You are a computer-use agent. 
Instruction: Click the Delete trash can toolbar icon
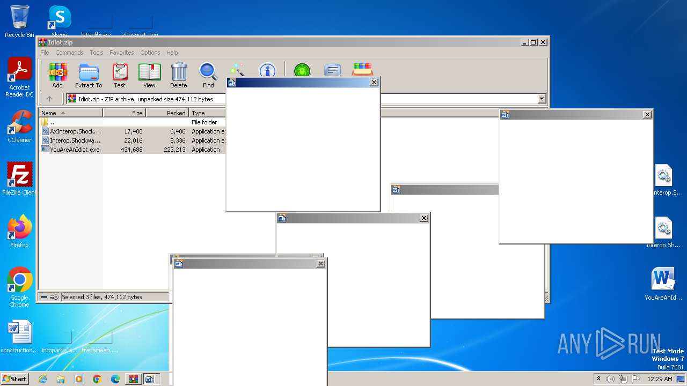[x=179, y=76]
